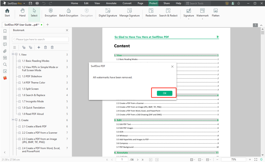Undo the last action
Viewport: 265px width, 162px height.
tap(44, 3)
